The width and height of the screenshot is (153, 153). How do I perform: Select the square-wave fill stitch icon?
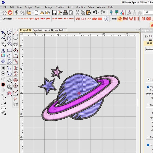[x=136, y=19]
